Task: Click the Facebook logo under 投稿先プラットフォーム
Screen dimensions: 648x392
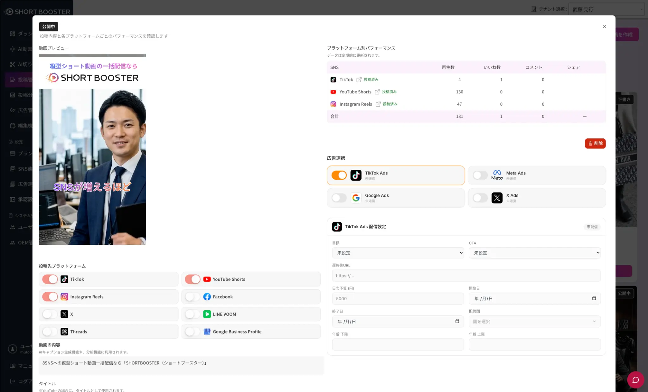Action: coord(207,297)
